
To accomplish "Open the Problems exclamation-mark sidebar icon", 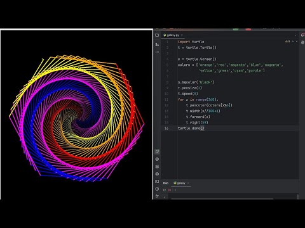I will click(x=157, y=189).
